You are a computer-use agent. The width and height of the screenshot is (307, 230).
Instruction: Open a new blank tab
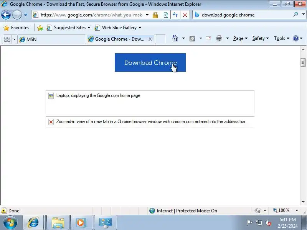click(x=160, y=39)
